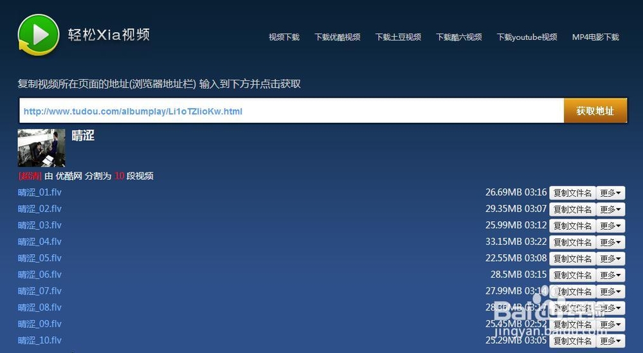Expand 更多 dropdown for 晴涩_02.flv

[x=611, y=209]
